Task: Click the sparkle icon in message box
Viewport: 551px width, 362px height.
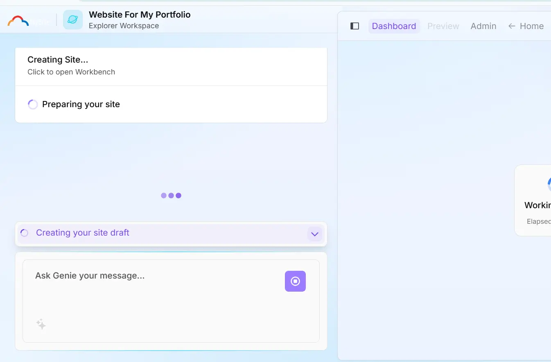Action: click(41, 324)
